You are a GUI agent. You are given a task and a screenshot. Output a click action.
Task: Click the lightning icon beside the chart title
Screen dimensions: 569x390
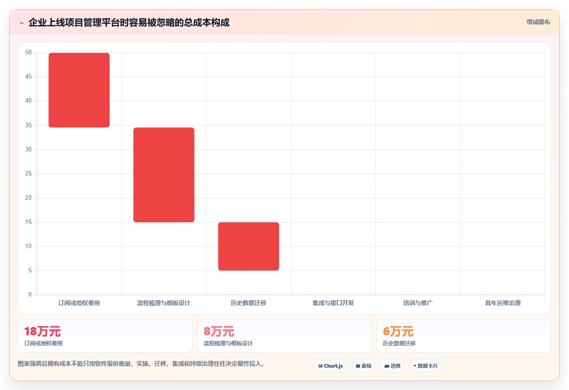point(22,23)
